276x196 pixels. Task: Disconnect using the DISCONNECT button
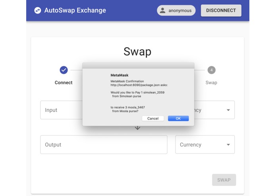point(221,11)
